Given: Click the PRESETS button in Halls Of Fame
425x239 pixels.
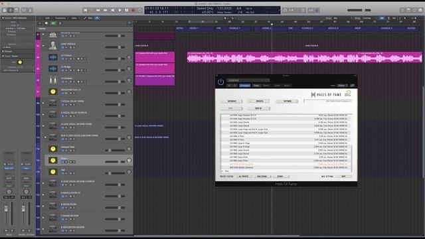Looking at the screenshot, I should pos(259,101).
